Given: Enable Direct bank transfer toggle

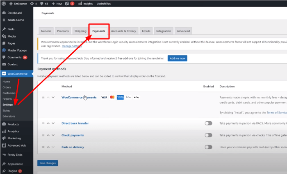Looking at the screenshot, I should point(208,123).
